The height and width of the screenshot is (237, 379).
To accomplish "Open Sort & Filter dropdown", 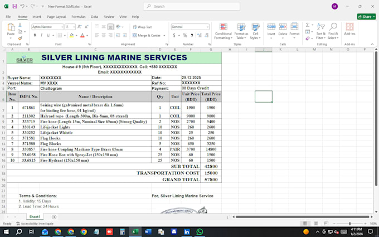I will [320, 31].
